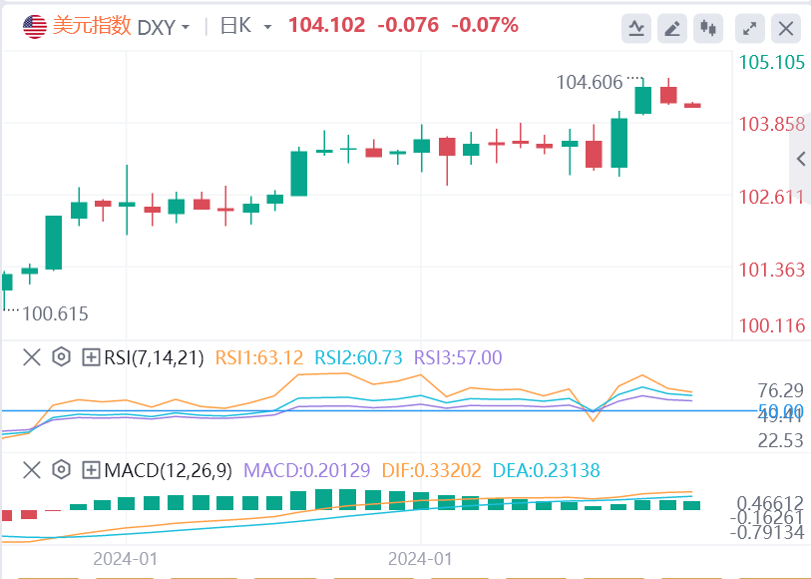The width and height of the screenshot is (811, 579).
Task: Open RSI indicator settings gear
Action: [61, 356]
